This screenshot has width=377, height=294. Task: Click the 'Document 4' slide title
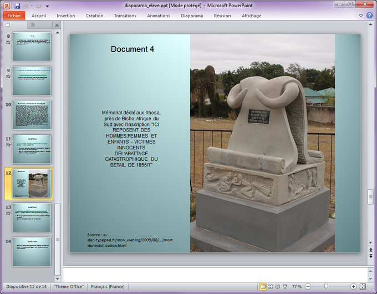[x=133, y=49]
